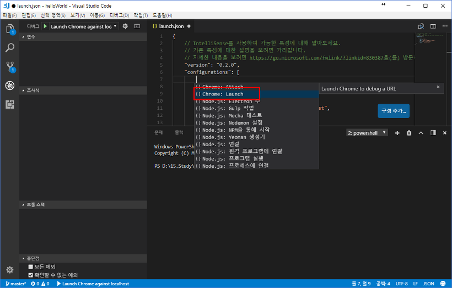Click Launch Chrome against localhost in status bar
The image size is (452, 288).
(x=93, y=284)
